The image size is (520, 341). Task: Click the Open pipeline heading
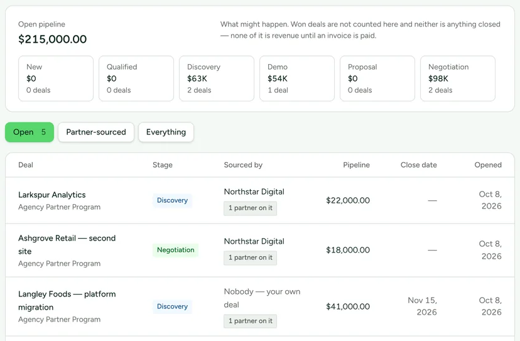[41, 24]
